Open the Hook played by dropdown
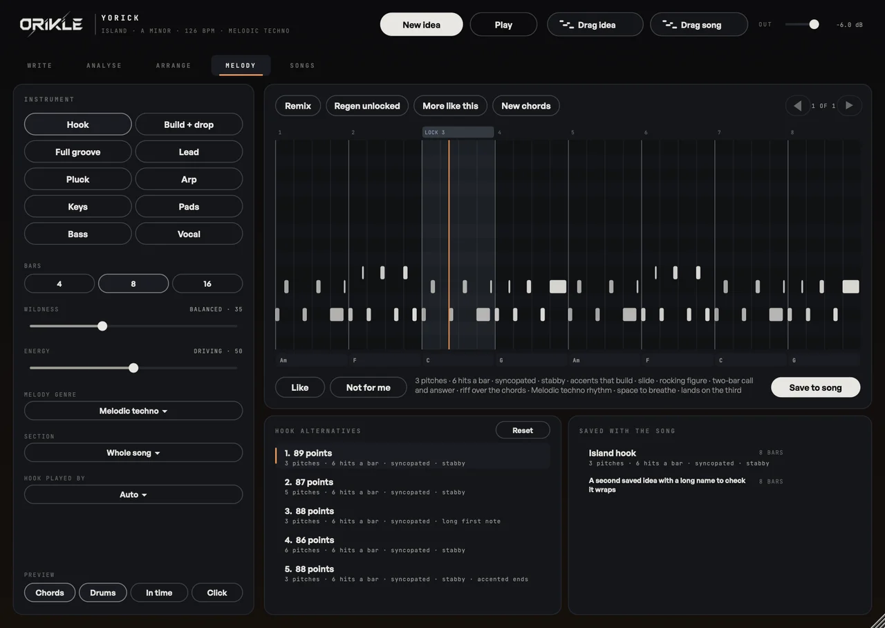The height and width of the screenshot is (628, 885). pyautogui.click(x=133, y=495)
